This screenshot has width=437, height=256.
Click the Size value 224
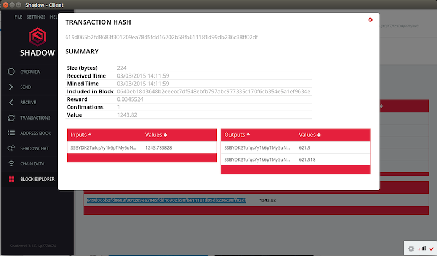click(x=121, y=68)
